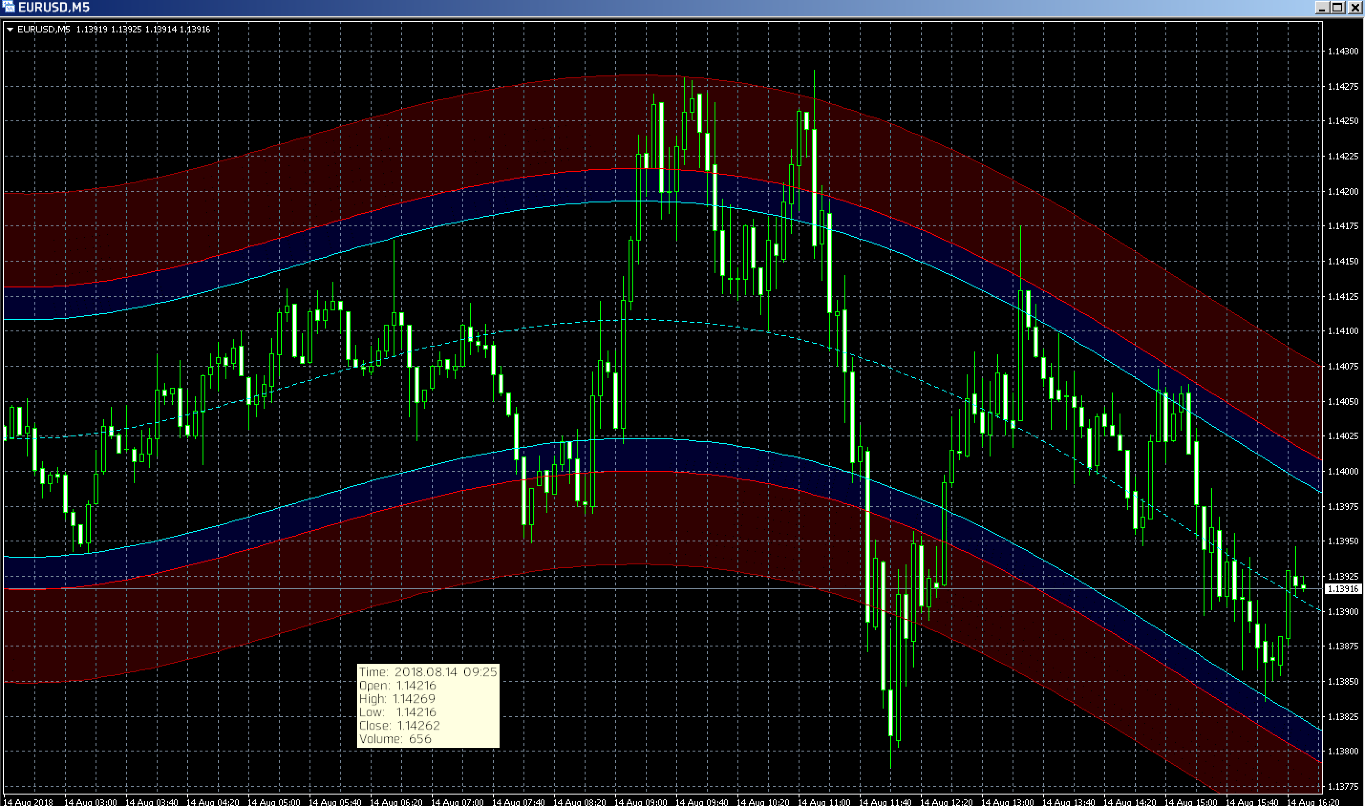Click the EURUSD,M5 OHLC header text in chart

click(114, 29)
